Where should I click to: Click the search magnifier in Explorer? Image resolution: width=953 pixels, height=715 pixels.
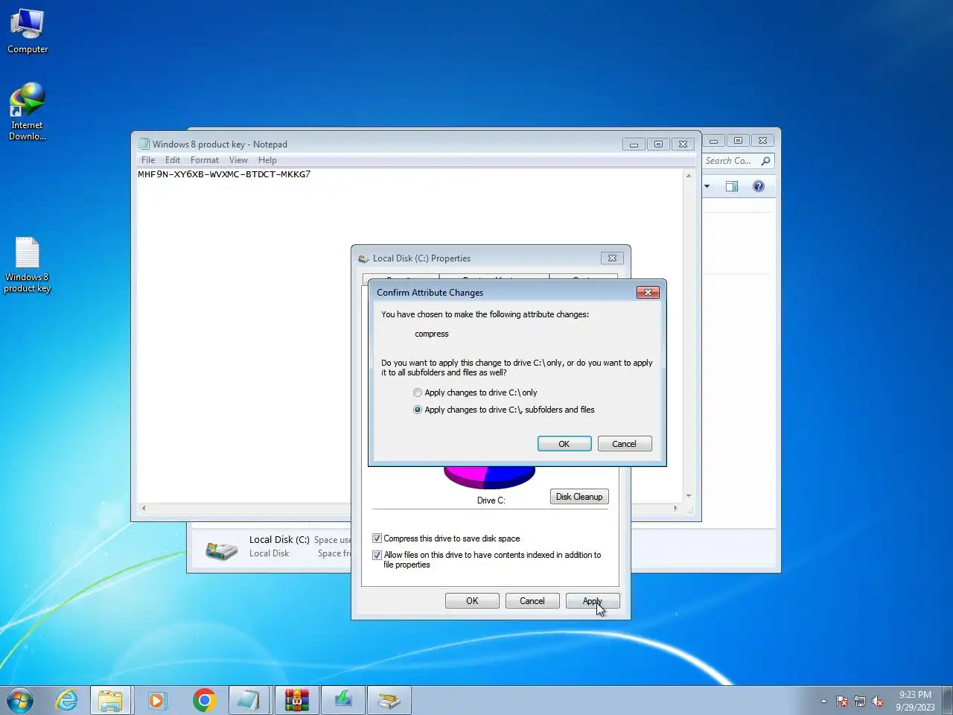[x=765, y=161]
